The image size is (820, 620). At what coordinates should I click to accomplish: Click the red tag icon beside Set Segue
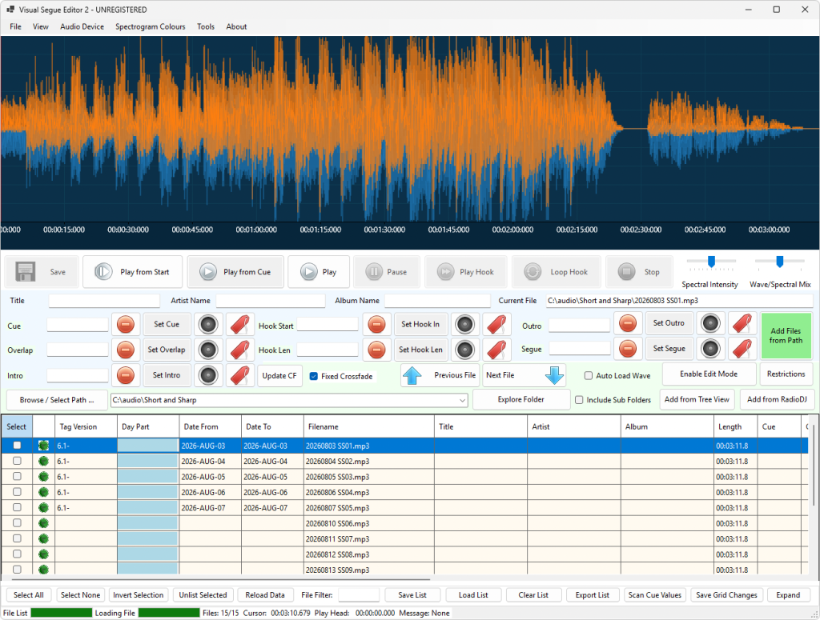[x=742, y=349]
